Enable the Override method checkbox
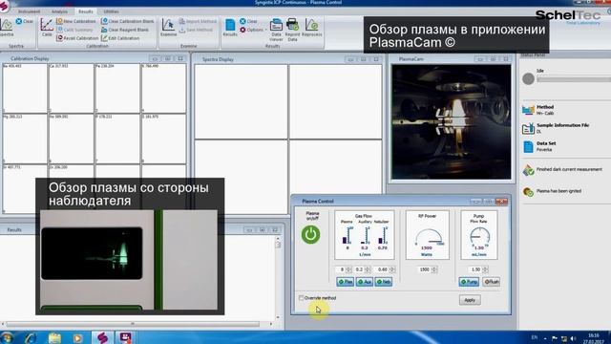 (302, 298)
